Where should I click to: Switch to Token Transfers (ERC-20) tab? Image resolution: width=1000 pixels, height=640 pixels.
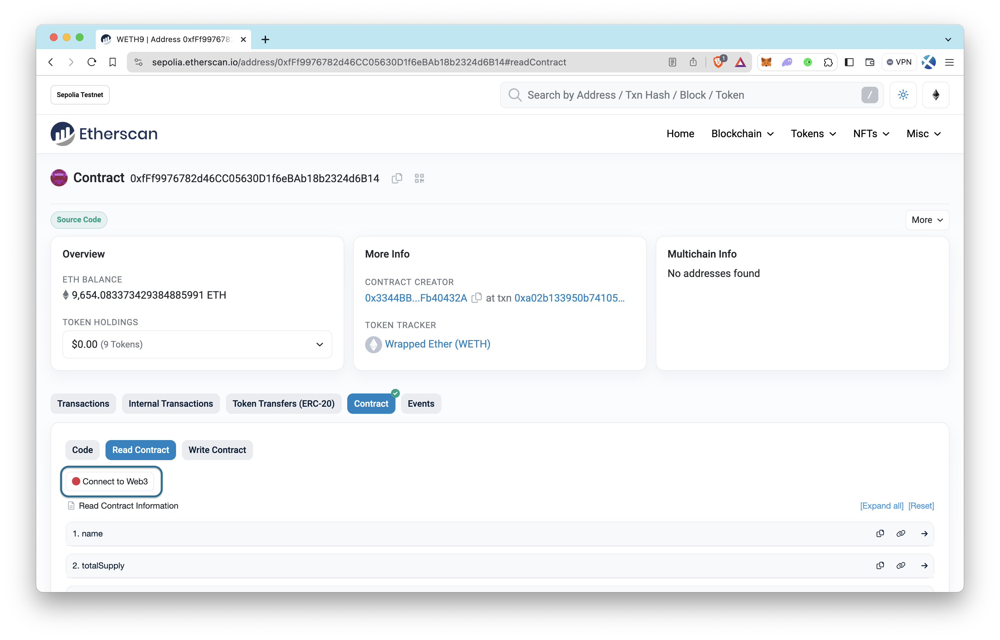coord(283,403)
